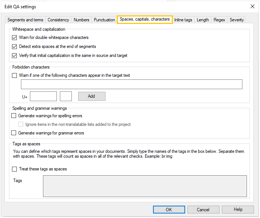Click the 'Spelling and grammar warnings' label
The width and height of the screenshot is (260, 218).
click(x=39, y=108)
